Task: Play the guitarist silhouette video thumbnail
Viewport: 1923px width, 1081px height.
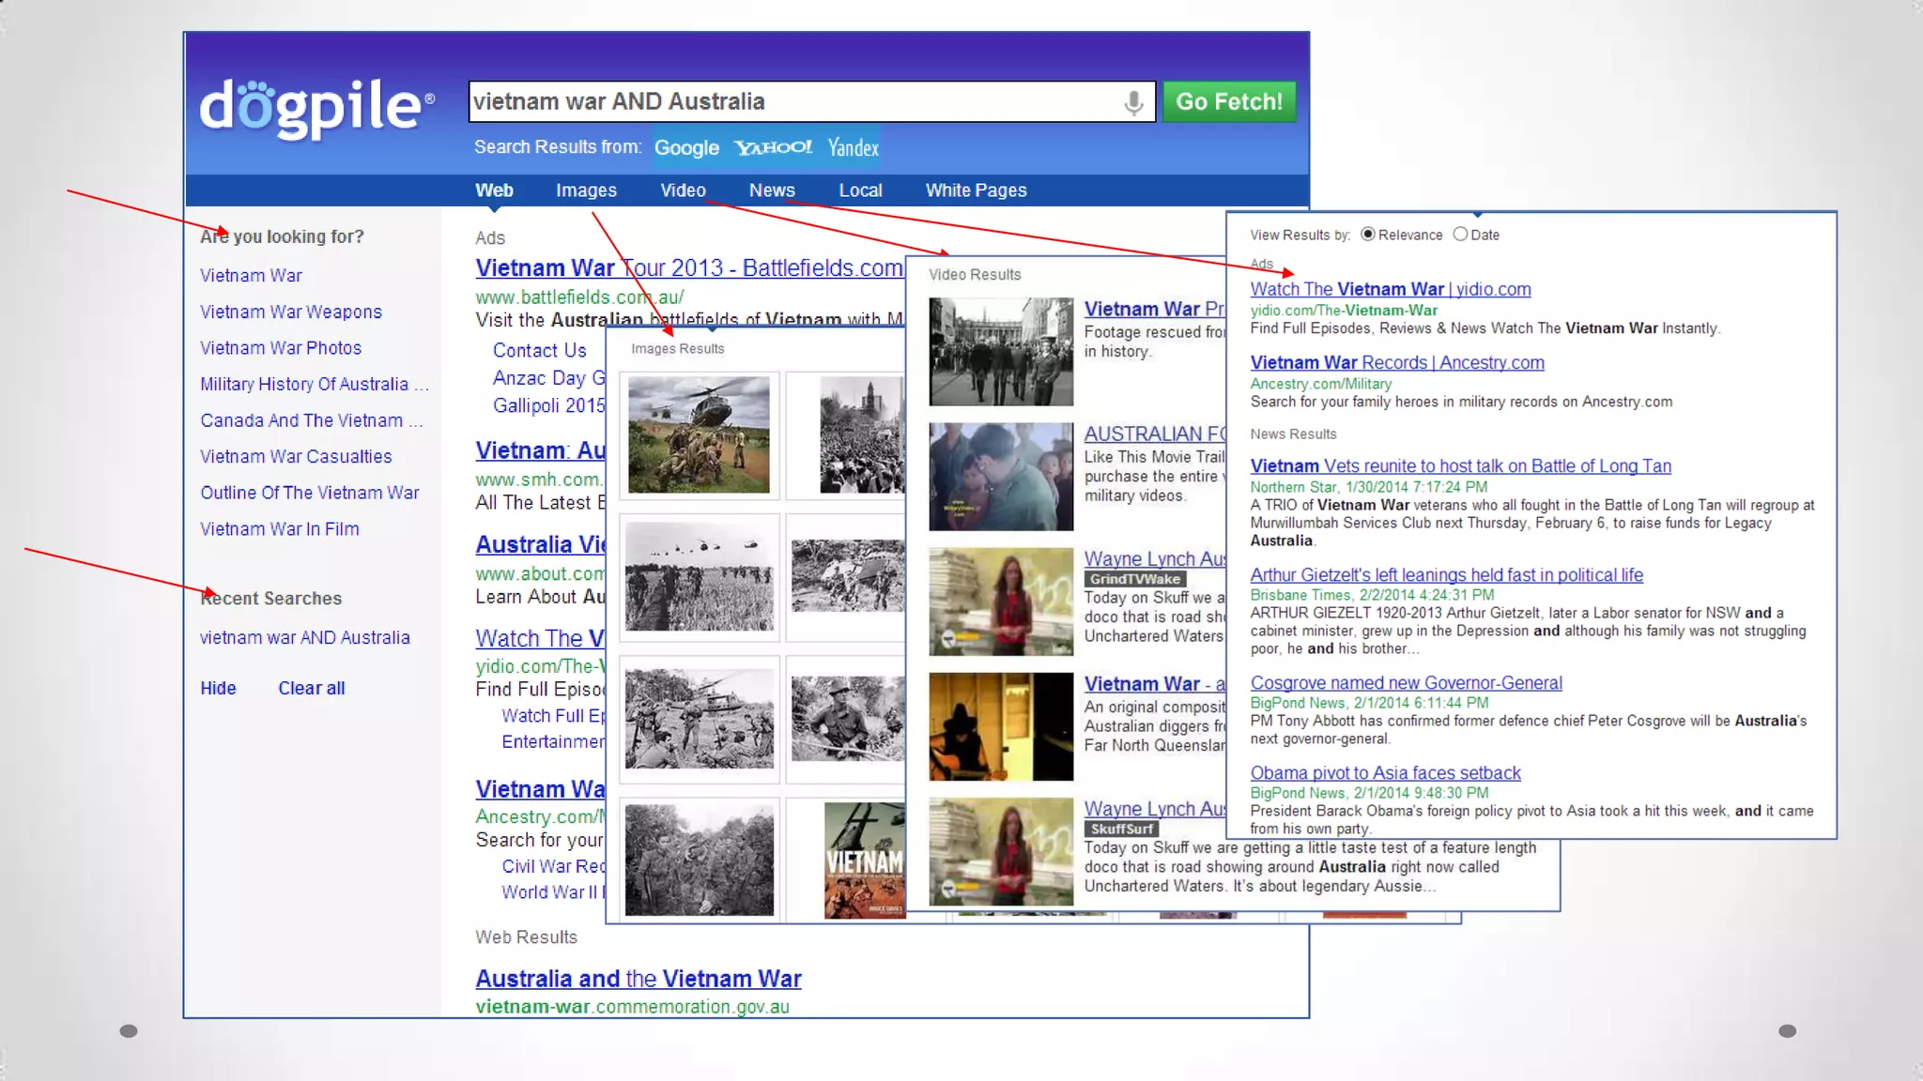Action: pyautogui.click(x=1001, y=726)
